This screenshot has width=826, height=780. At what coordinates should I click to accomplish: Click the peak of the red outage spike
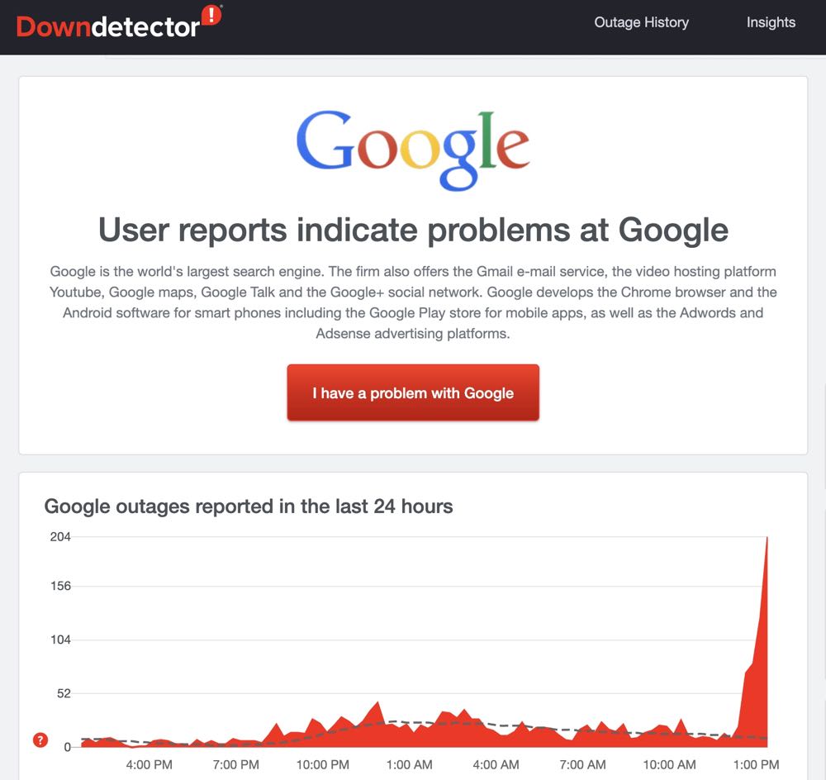tap(767, 539)
